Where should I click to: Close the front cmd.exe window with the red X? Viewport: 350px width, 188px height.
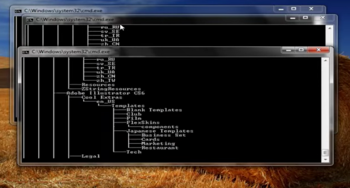318,50
